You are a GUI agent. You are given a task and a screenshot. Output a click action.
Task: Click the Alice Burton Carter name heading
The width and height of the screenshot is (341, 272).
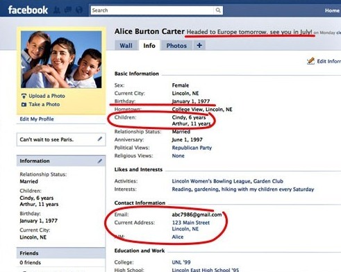149,31
